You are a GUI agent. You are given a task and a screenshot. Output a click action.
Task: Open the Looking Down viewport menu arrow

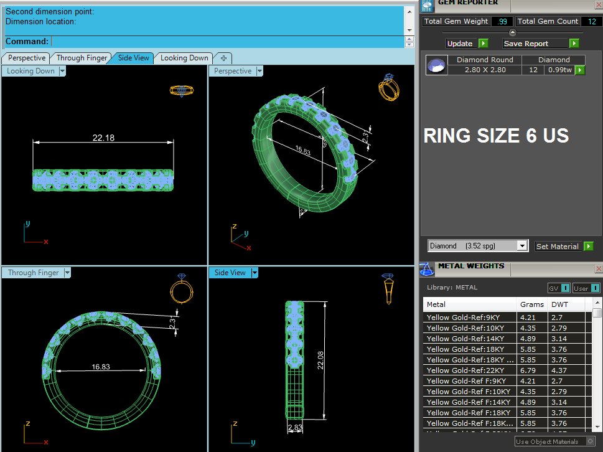coord(62,71)
